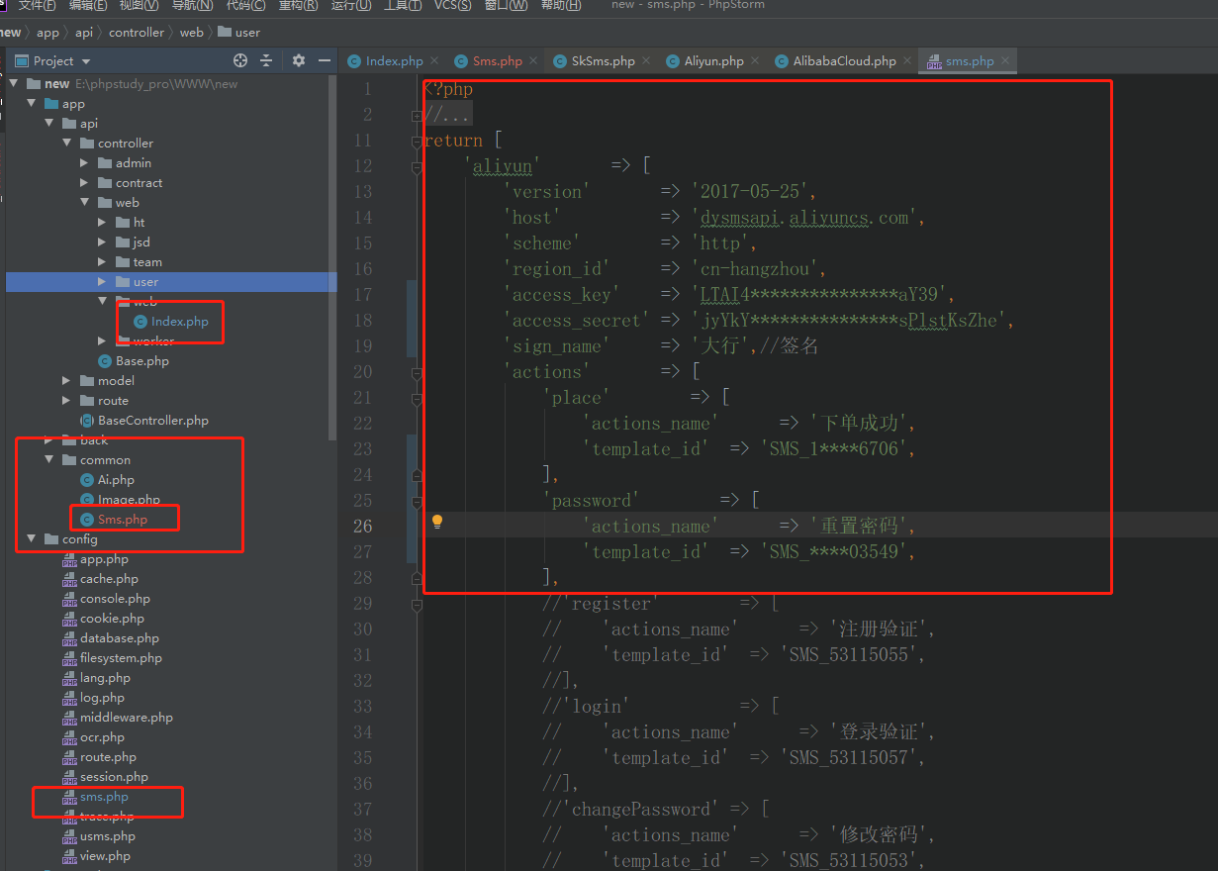Image resolution: width=1218 pixels, height=871 pixels.
Task: Click the Base.php class file icon
Action: click(x=105, y=361)
